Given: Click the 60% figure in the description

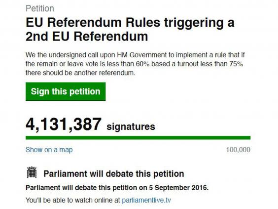Looking at the screenshot, I should tap(143, 64).
